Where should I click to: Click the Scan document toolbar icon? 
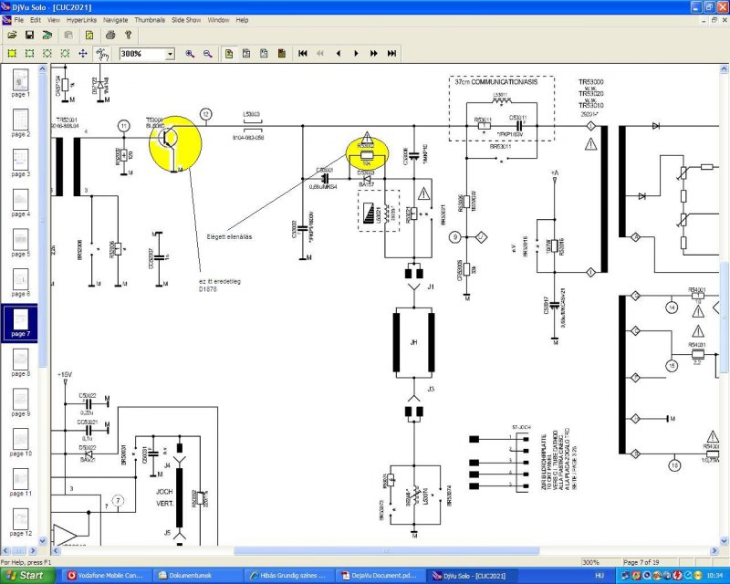[47, 35]
